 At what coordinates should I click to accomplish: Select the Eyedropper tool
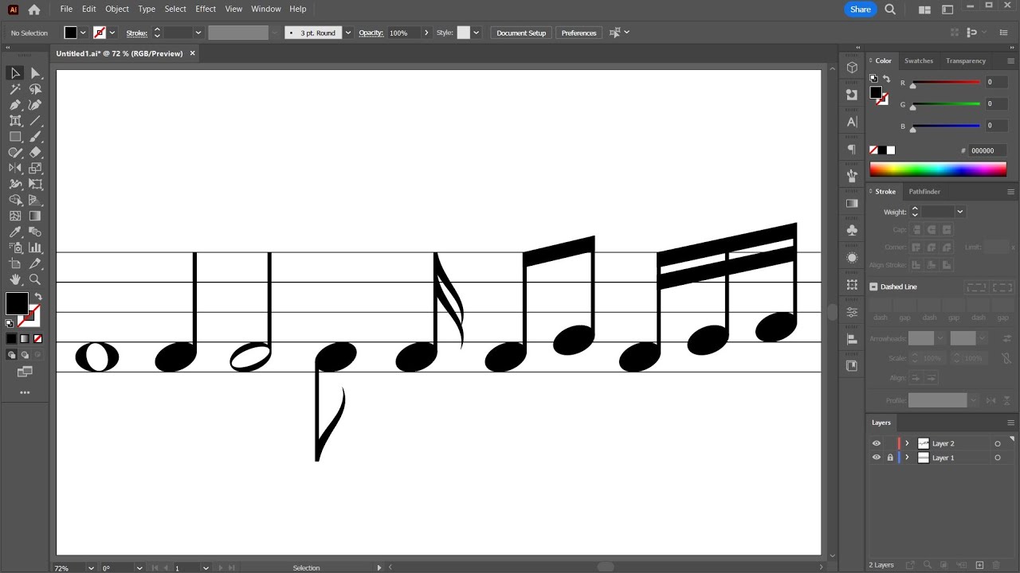click(x=15, y=232)
